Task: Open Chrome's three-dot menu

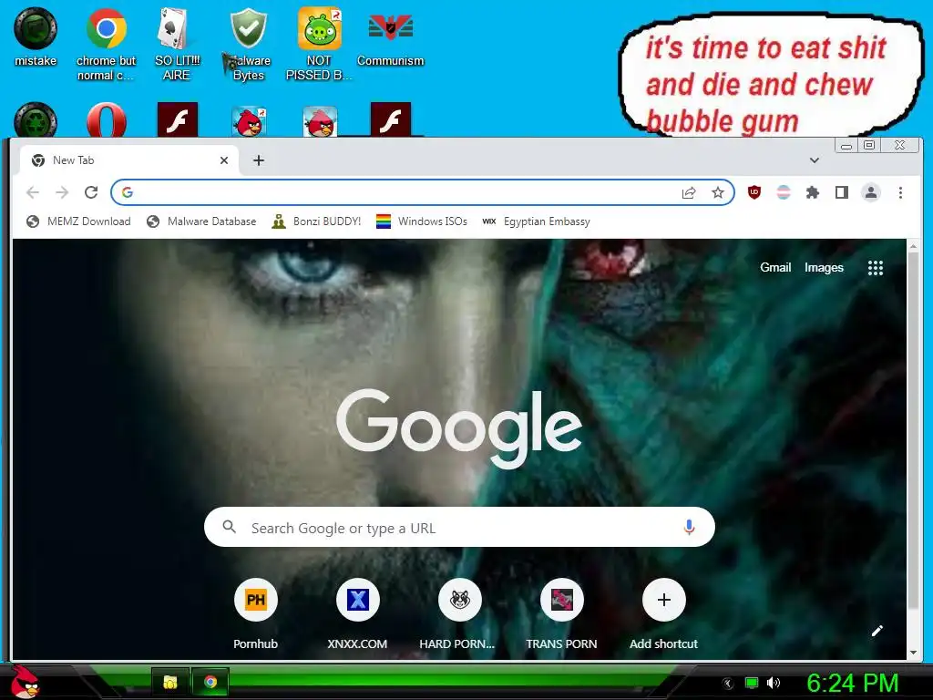Action: [x=900, y=192]
